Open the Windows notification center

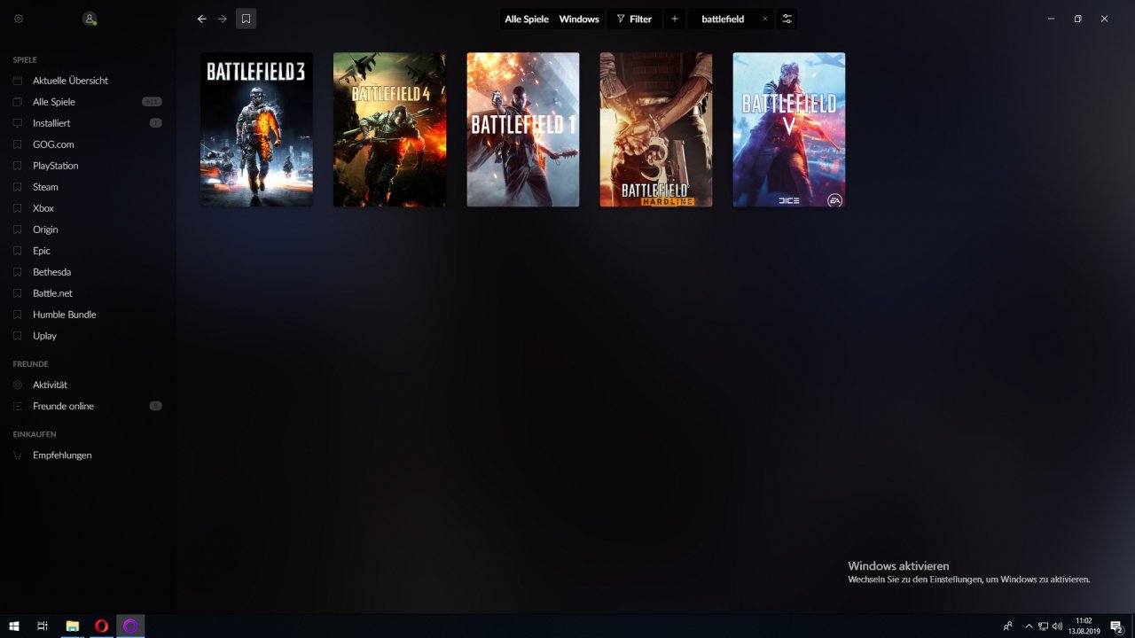(x=1117, y=626)
